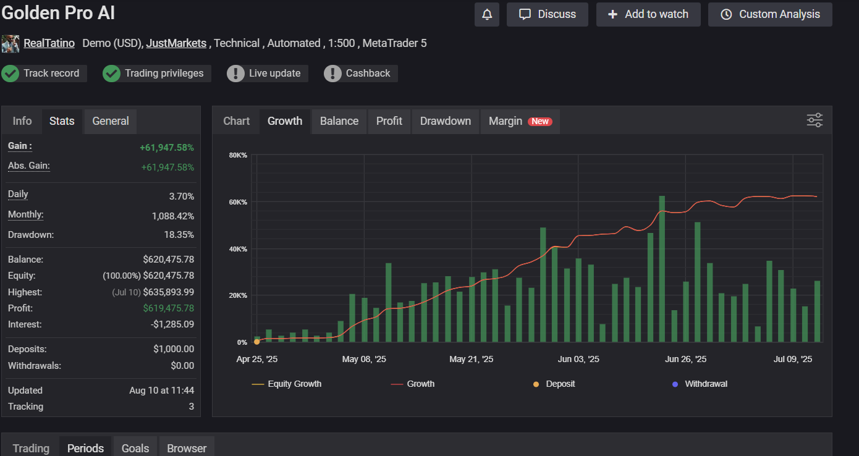The height and width of the screenshot is (456, 859).
Task: Switch to the Drawdown chart tab
Action: pos(445,121)
